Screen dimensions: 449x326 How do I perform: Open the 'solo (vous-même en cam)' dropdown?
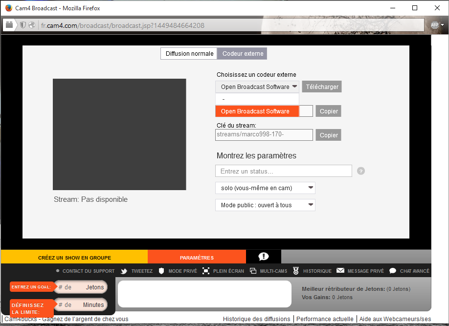click(x=265, y=188)
